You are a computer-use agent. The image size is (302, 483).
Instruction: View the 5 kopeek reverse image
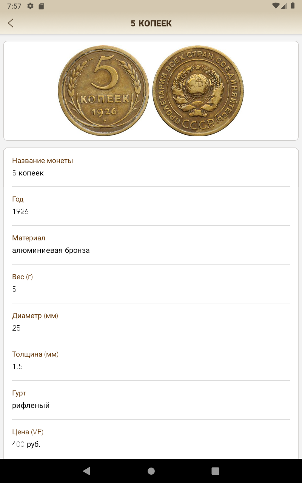103,91
